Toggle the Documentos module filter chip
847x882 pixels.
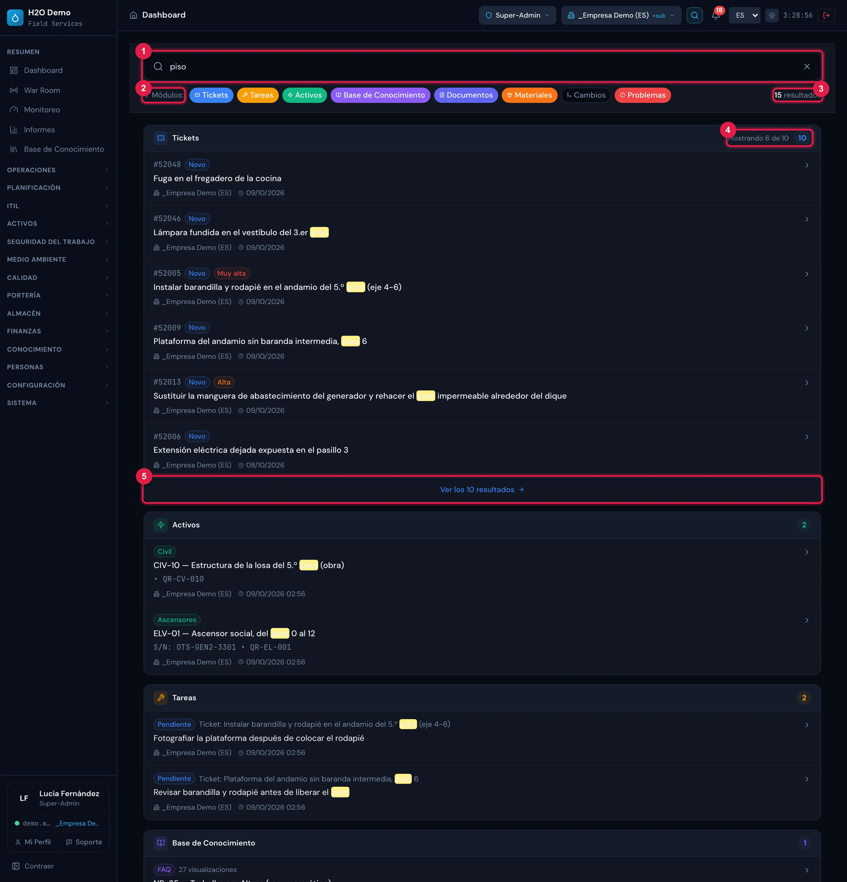[466, 95]
